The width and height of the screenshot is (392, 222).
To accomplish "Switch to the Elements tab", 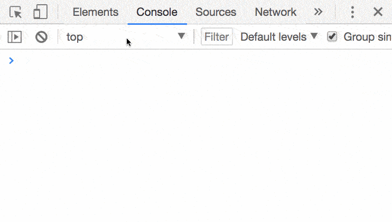I will coord(96,12).
